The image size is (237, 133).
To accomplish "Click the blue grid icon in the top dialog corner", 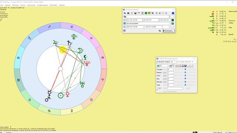I will pyautogui.click(x=173, y=13).
